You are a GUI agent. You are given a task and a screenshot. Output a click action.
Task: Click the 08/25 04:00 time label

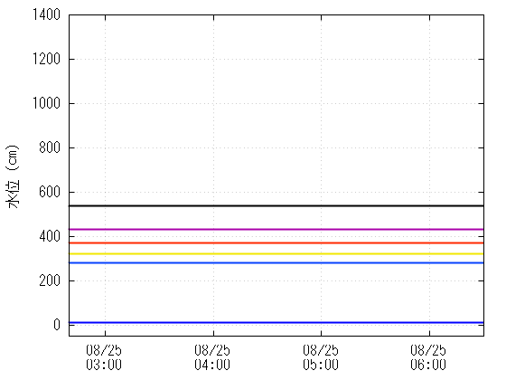212,357
